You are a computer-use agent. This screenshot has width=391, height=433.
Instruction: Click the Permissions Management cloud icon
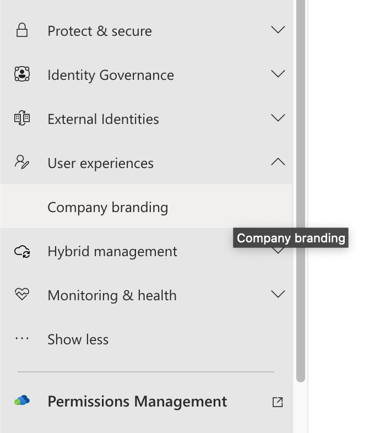coord(22,400)
